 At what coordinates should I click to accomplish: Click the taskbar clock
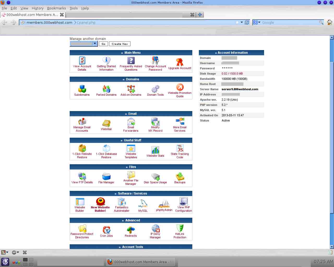point(323,262)
